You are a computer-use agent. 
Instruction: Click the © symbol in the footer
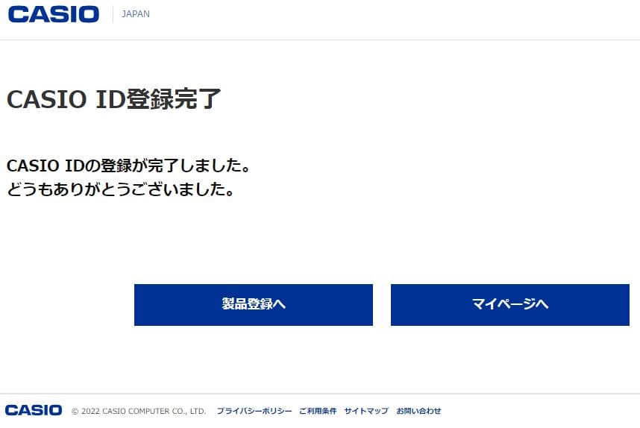point(75,412)
